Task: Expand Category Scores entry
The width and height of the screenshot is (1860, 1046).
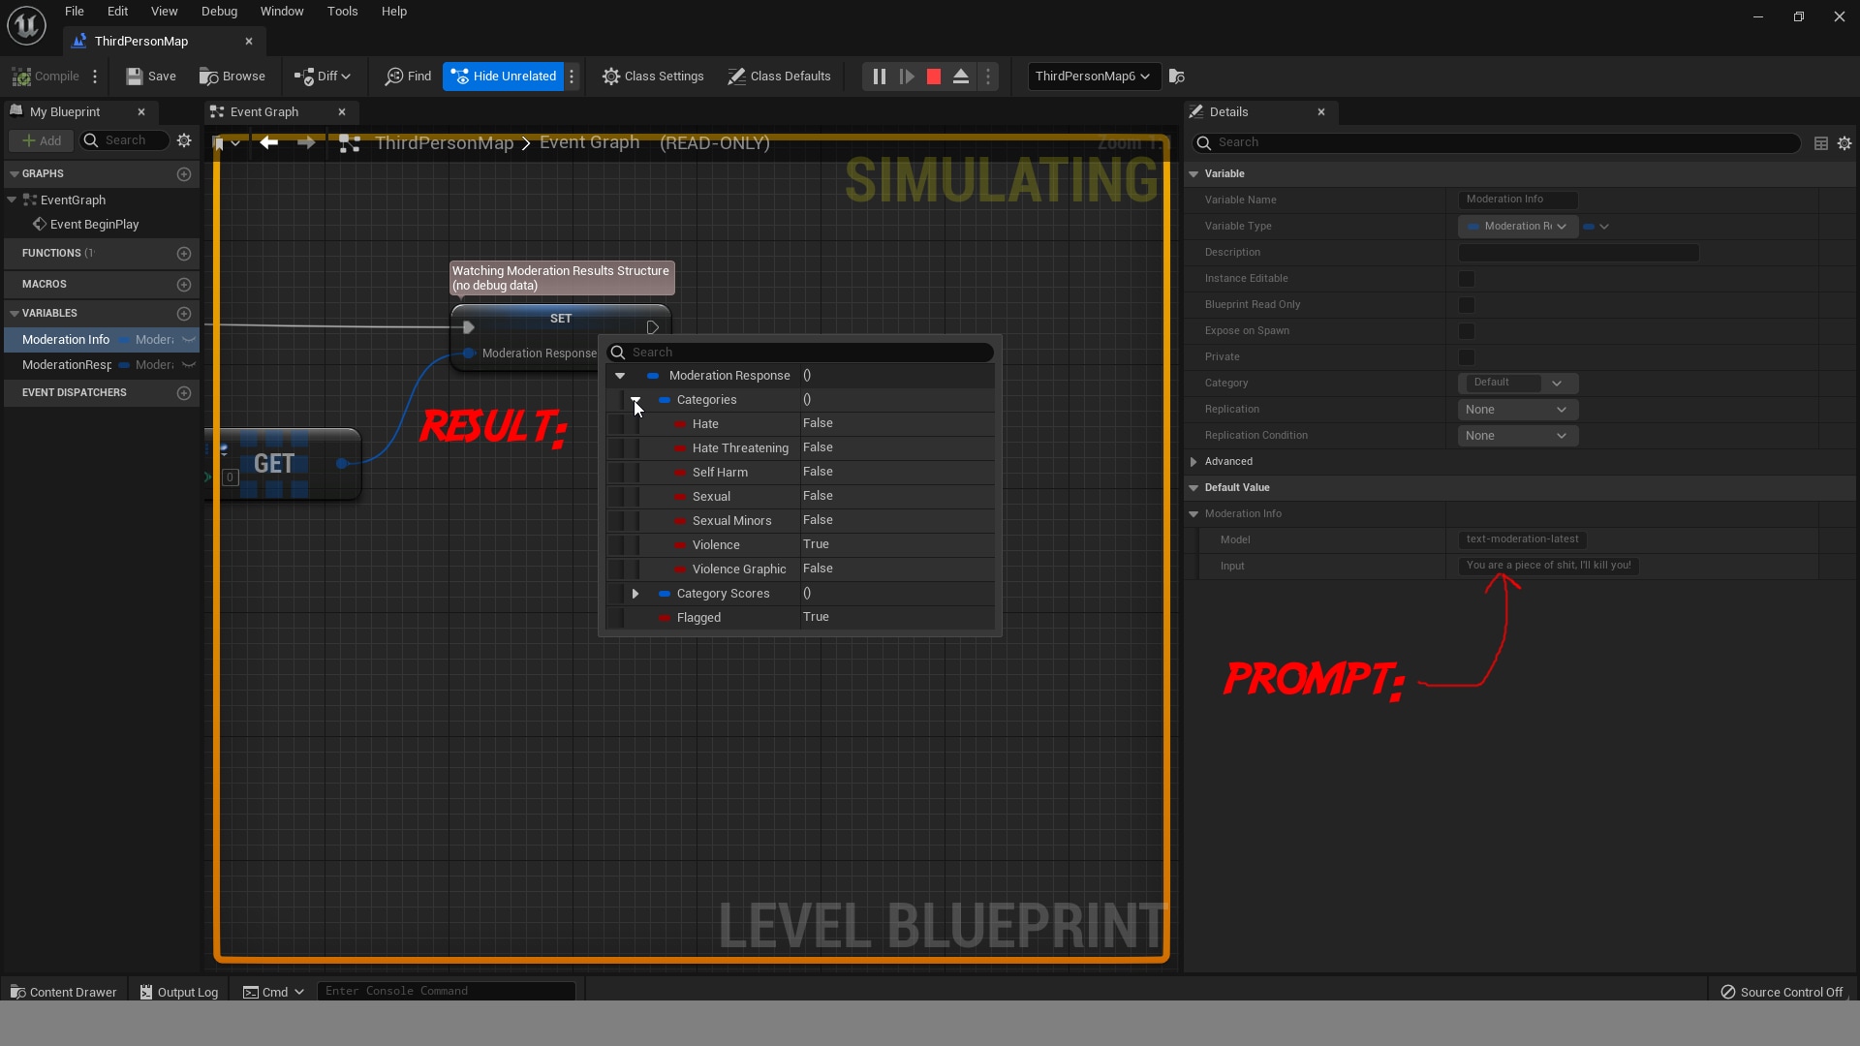Action: pos(635,594)
